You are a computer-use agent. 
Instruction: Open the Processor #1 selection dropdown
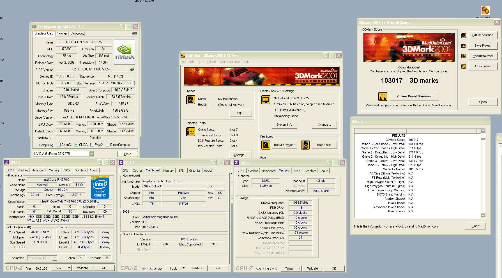pos(55,258)
